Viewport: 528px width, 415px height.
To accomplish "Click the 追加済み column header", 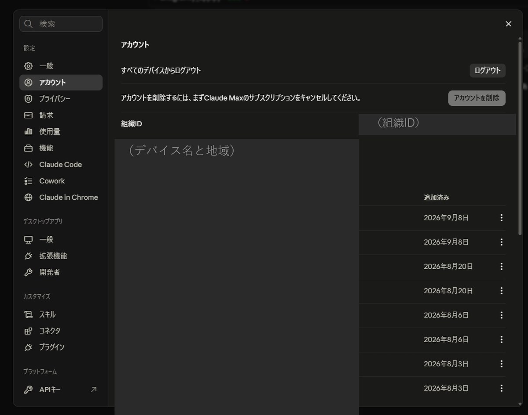I will (436, 198).
